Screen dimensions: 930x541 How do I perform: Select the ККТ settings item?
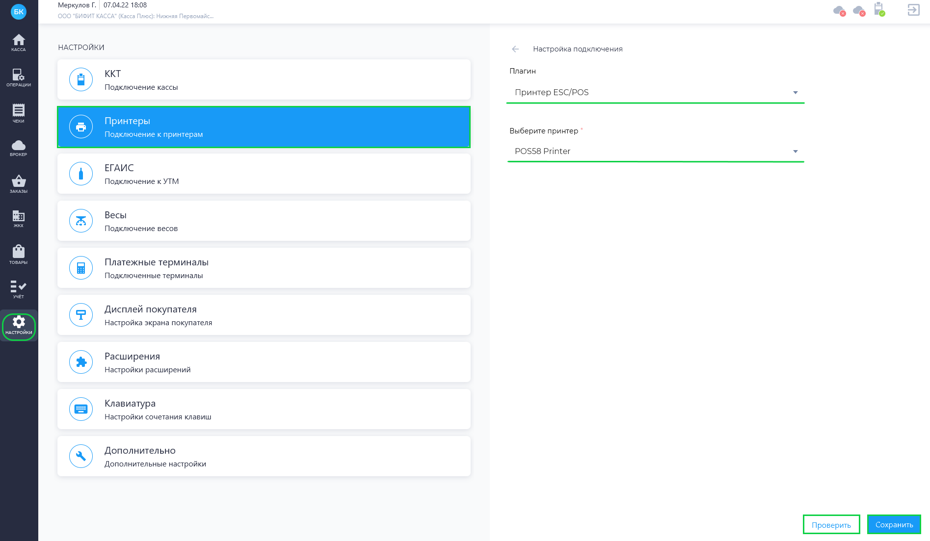pos(264,80)
